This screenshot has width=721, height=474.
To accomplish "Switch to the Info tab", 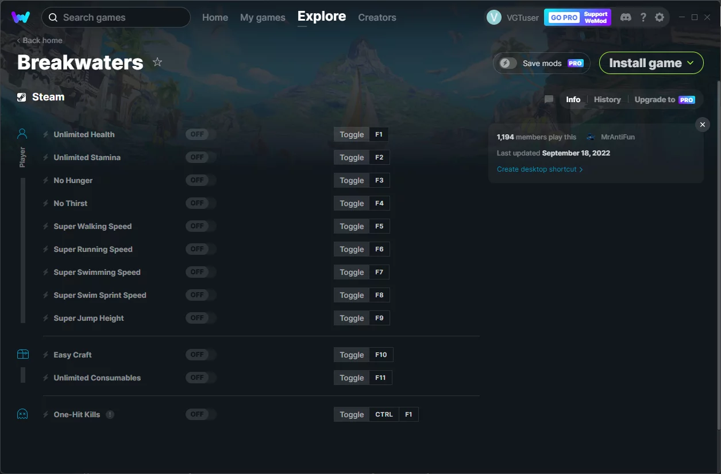I will pyautogui.click(x=573, y=99).
